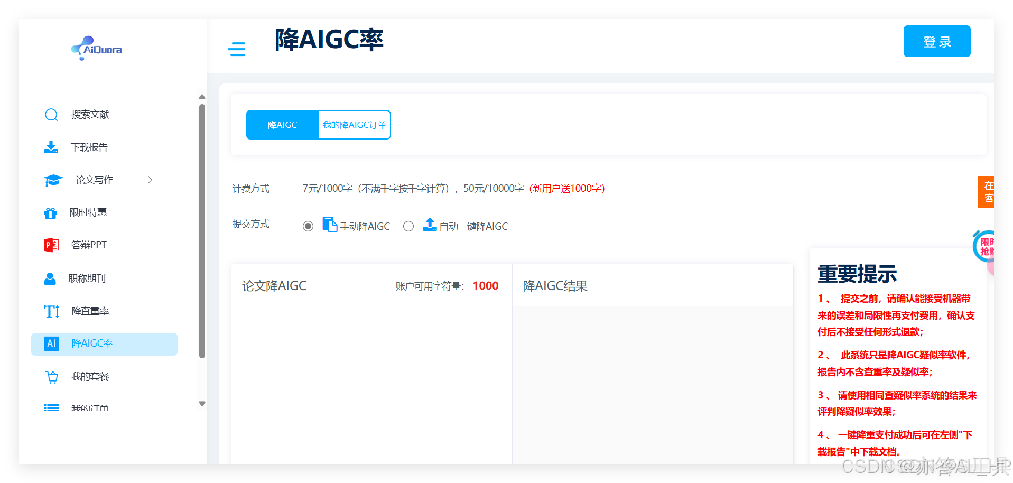This screenshot has height=483, width=1013.
Task: Click the 登录 login button
Action: pyautogui.click(x=936, y=41)
